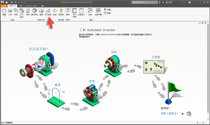The height and width of the screenshot is (125, 210).
Task: Click the drawing sheet thumbnail
Action: pos(154,67)
